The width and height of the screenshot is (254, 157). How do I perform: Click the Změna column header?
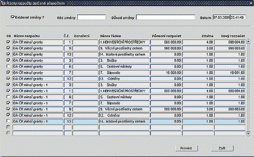tap(207, 36)
